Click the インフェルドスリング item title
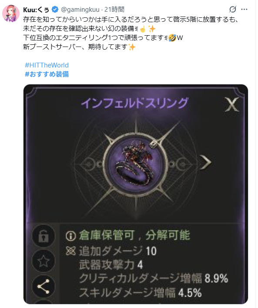The width and height of the screenshot is (258, 308). tap(135, 103)
